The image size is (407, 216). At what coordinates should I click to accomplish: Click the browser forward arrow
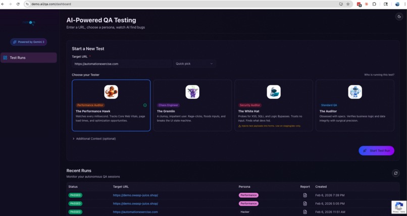pyautogui.click(x=11, y=4)
